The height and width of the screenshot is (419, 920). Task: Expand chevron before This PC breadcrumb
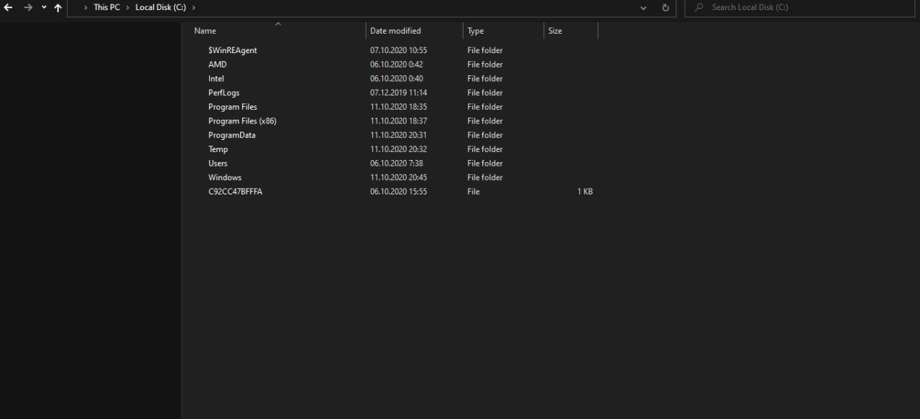(x=86, y=7)
